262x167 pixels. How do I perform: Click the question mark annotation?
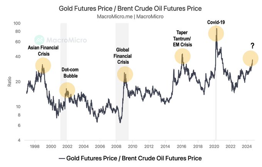(252, 46)
